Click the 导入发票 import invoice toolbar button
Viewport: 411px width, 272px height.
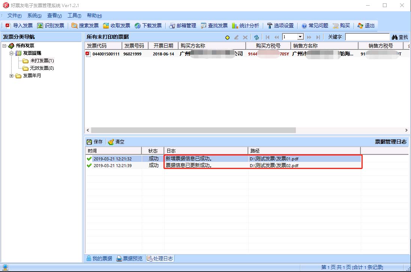(x=19, y=25)
